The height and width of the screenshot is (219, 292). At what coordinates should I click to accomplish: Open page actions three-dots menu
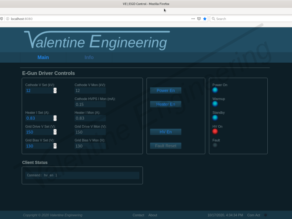pyautogui.click(x=193, y=19)
